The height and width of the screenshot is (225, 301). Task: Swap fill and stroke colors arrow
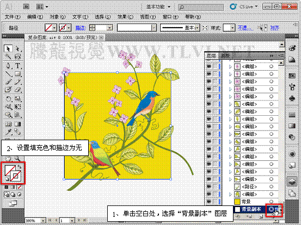tap(20, 167)
